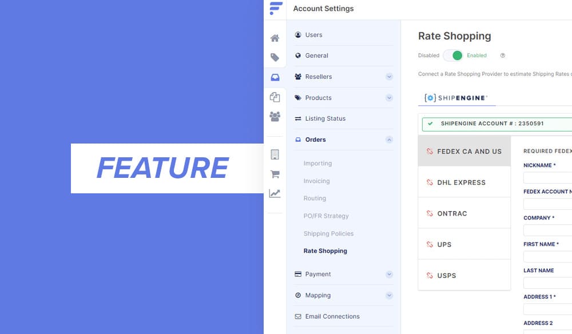Expand the Products menu section

[x=389, y=98]
